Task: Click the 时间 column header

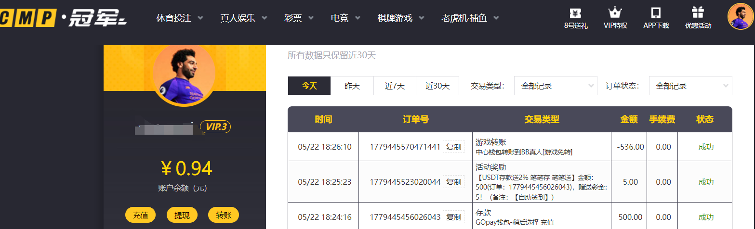Action: point(323,119)
